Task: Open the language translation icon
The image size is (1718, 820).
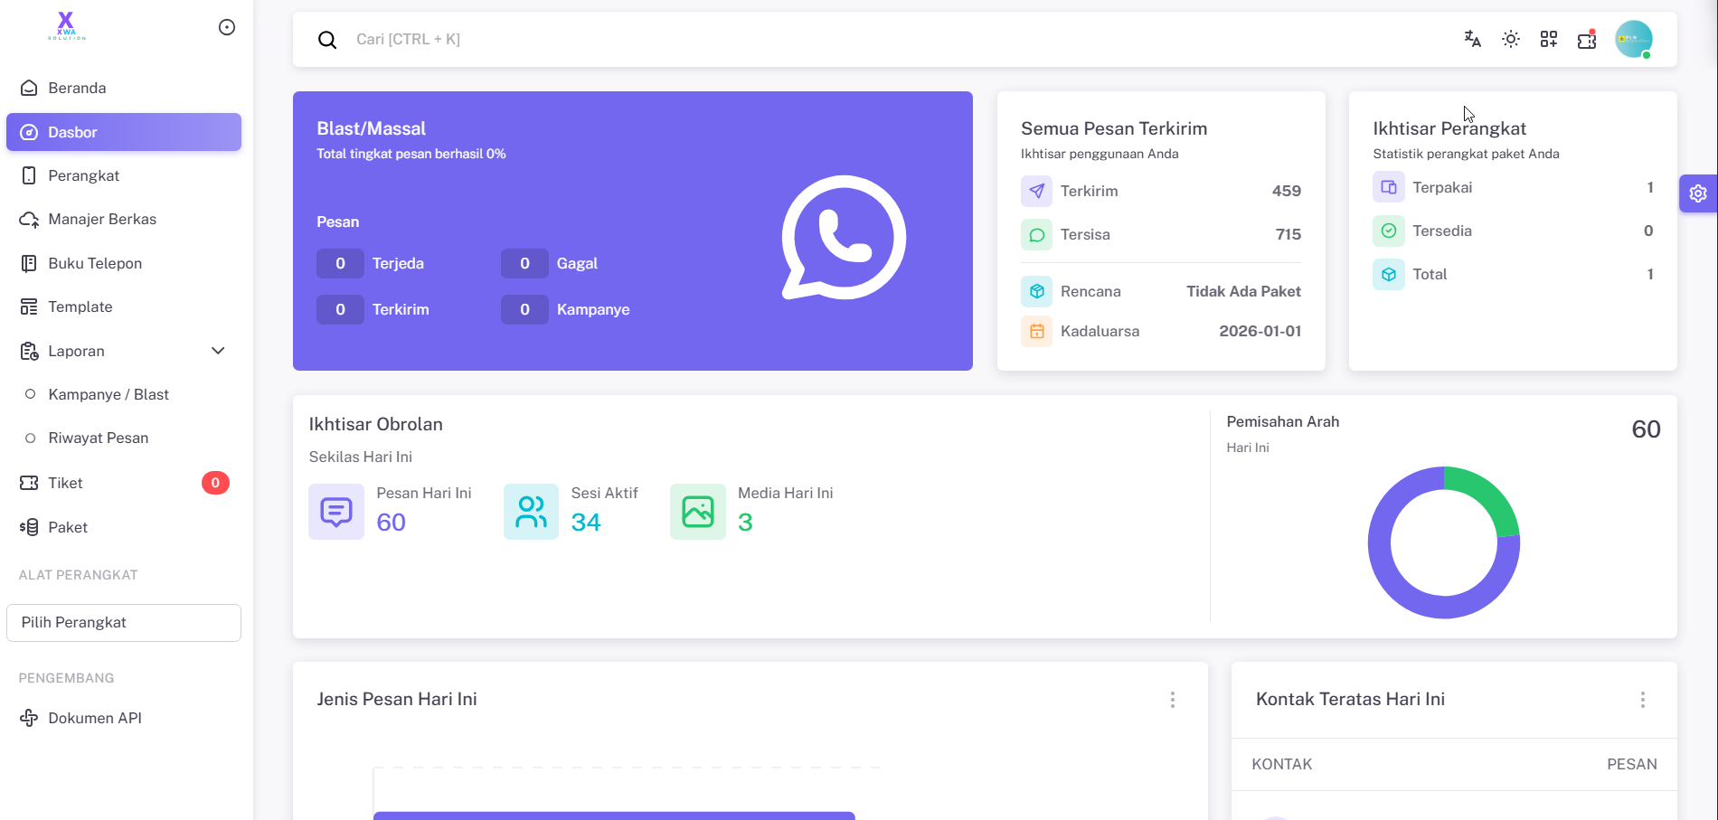Action: pyautogui.click(x=1472, y=39)
